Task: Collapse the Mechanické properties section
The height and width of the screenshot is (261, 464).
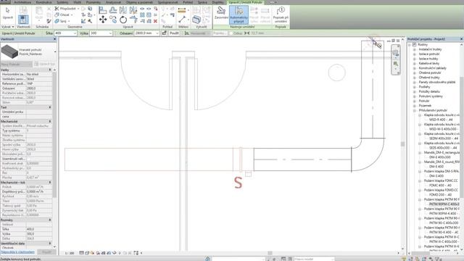Action: pos(50,121)
